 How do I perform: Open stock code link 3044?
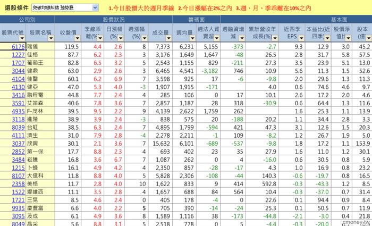pyautogui.click(x=18, y=71)
